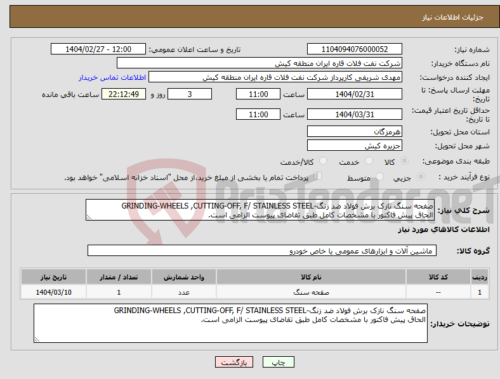Select the کالا radio button

click(404, 161)
